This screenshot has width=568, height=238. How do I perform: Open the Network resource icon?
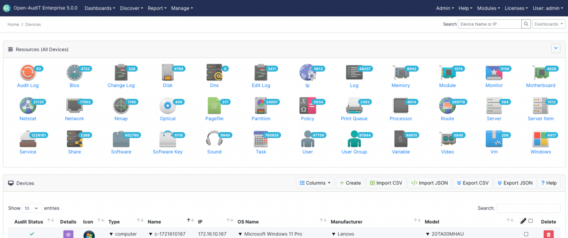click(x=74, y=105)
